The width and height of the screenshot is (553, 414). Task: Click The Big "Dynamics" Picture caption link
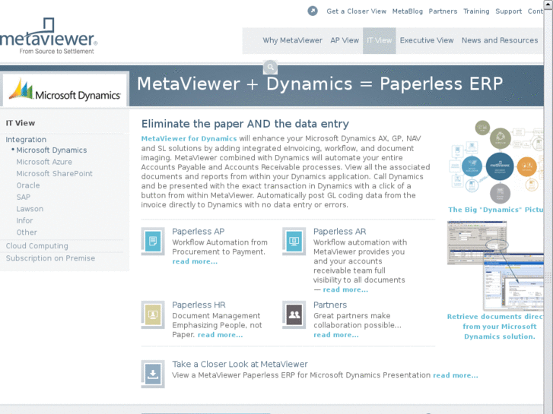point(495,210)
